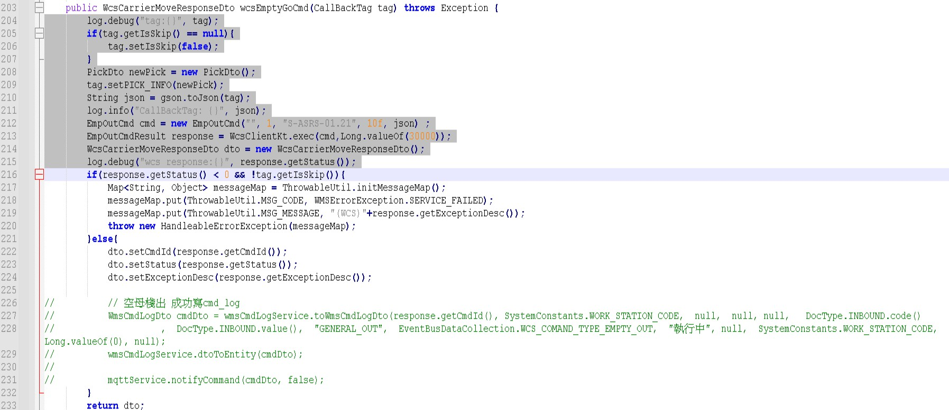The width and height of the screenshot is (949, 410).
Task: Click the 'throws' keyword on line 203
Action: pyautogui.click(x=419, y=8)
